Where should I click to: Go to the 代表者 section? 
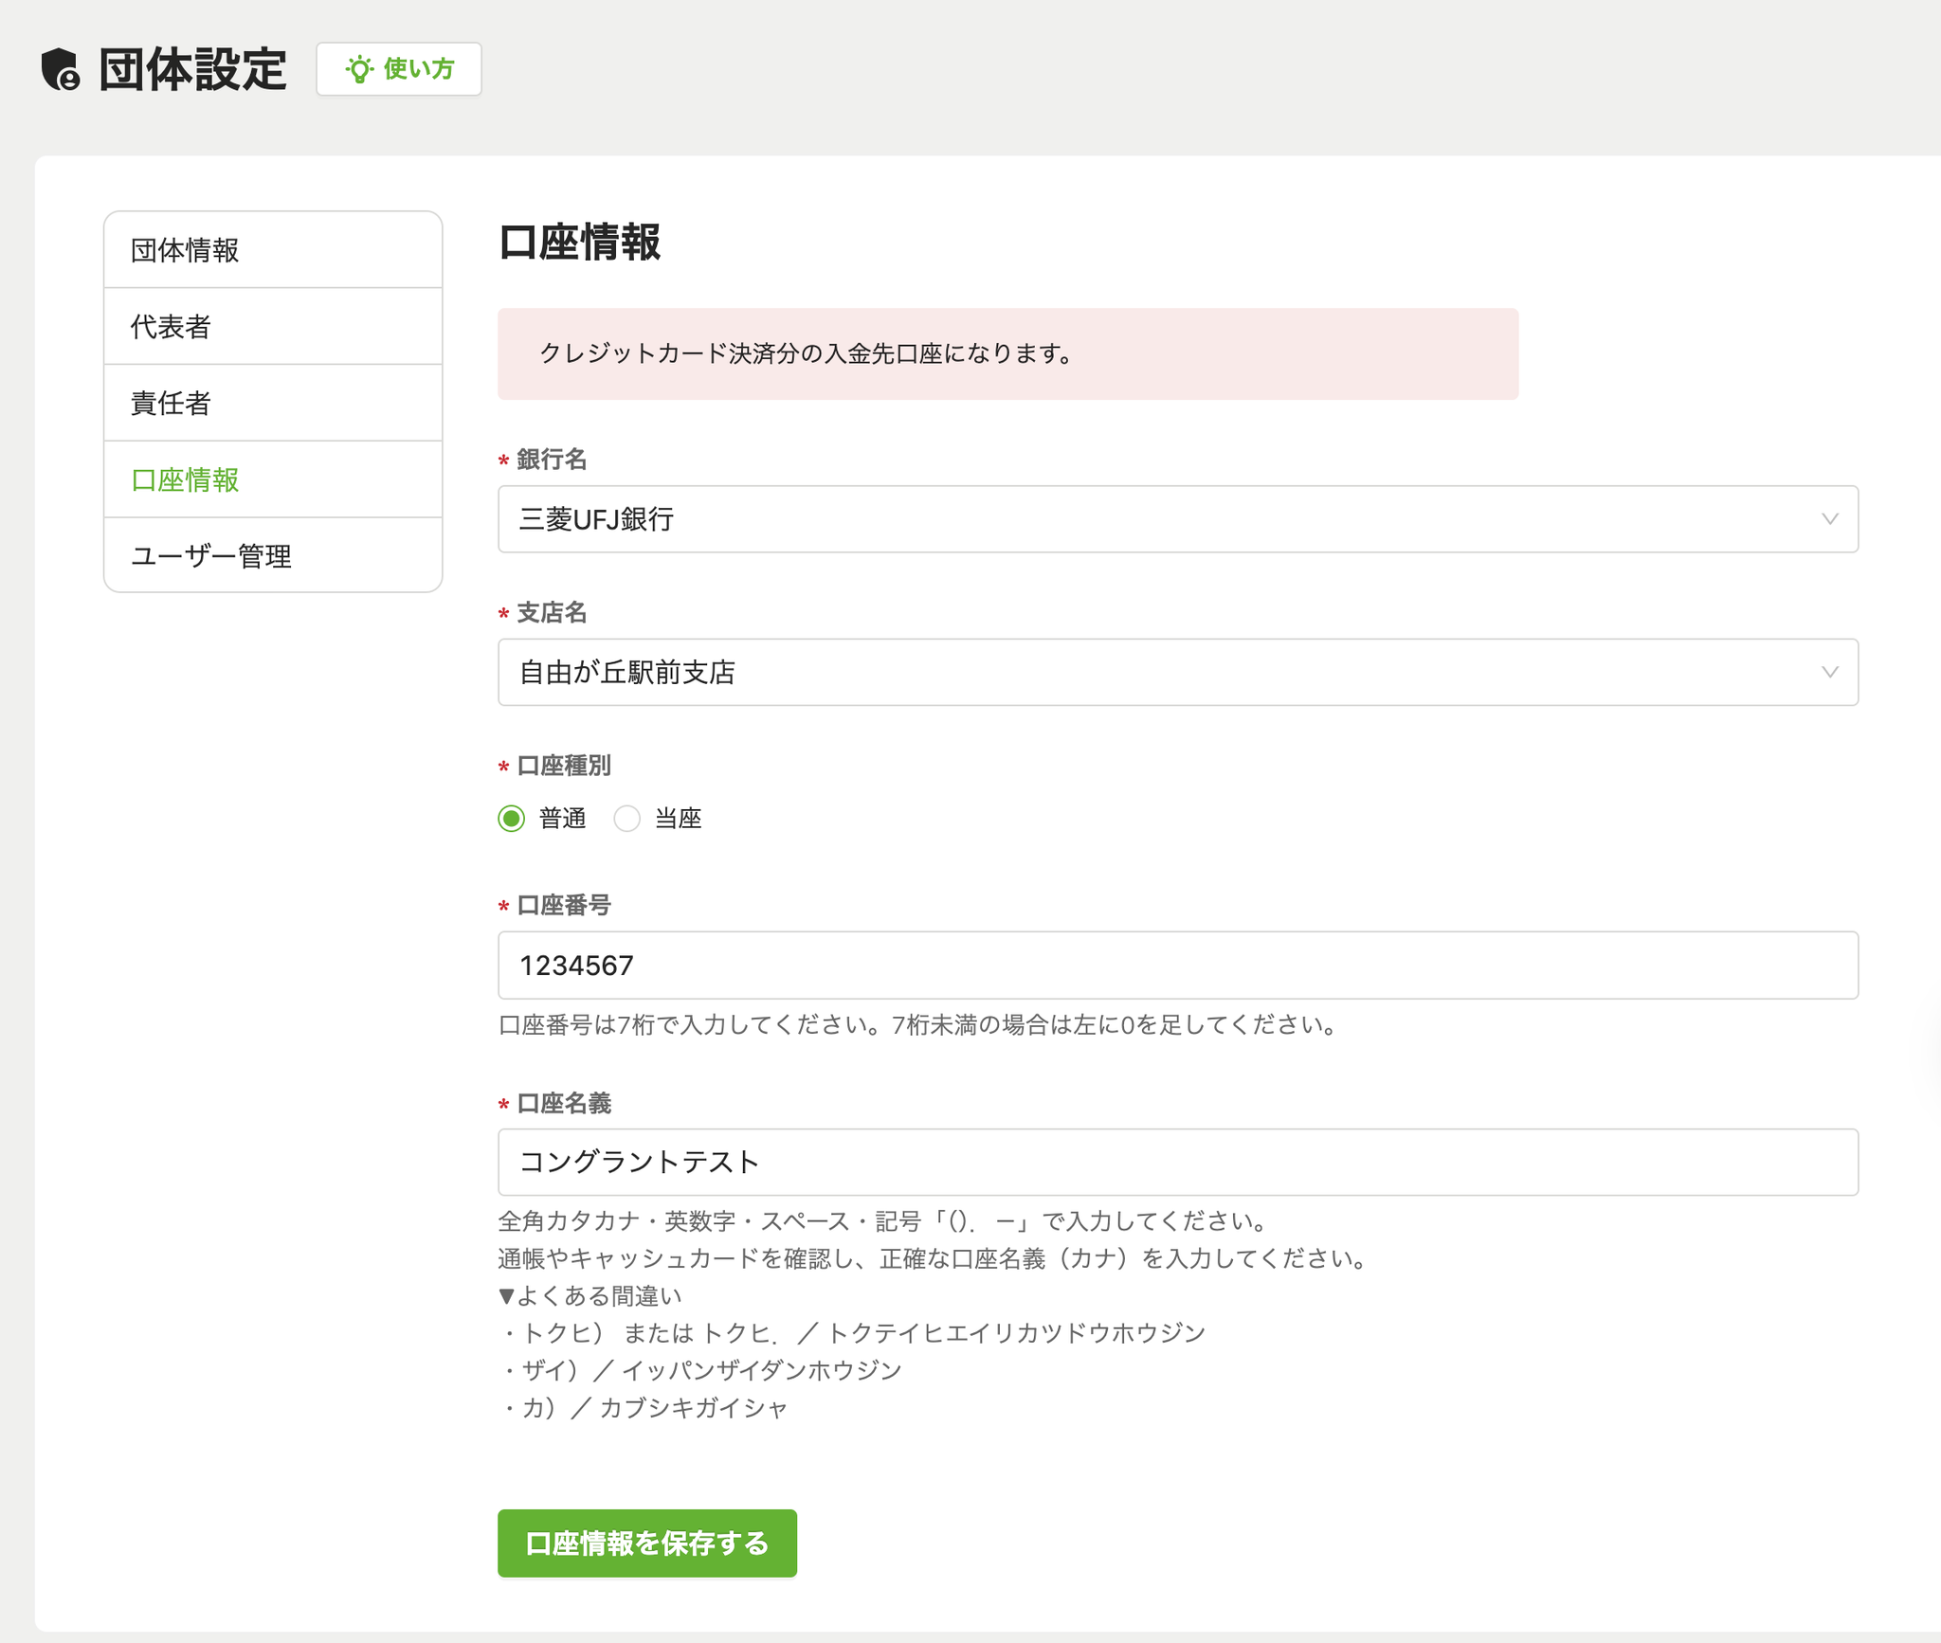coord(273,327)
